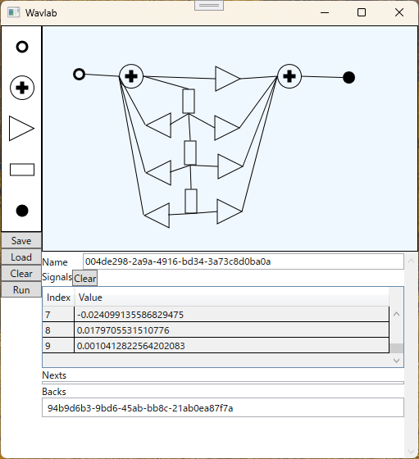Click the Run button
The height and width of the screenshot is (459, 419).
(x=21, y=290)
